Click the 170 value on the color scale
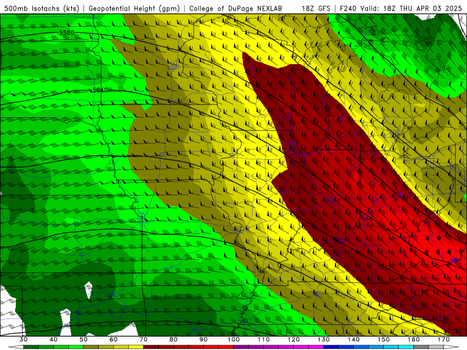This screenshot has width=467, height=350. pos(444,339)
